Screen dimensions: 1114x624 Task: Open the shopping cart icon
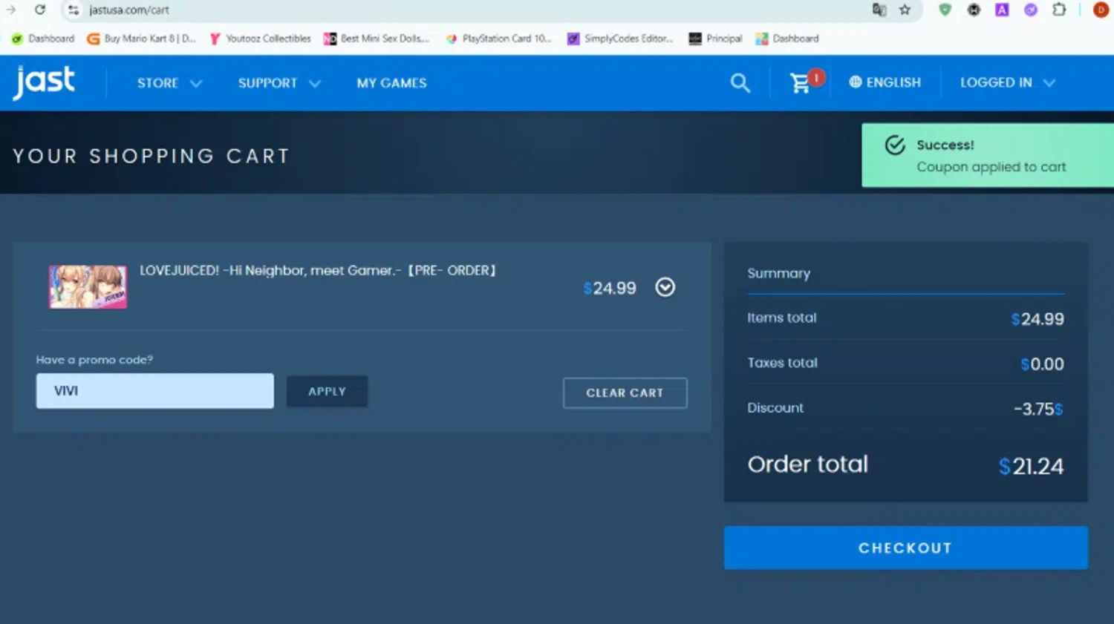pyautogui.click(x=801, y=83)
